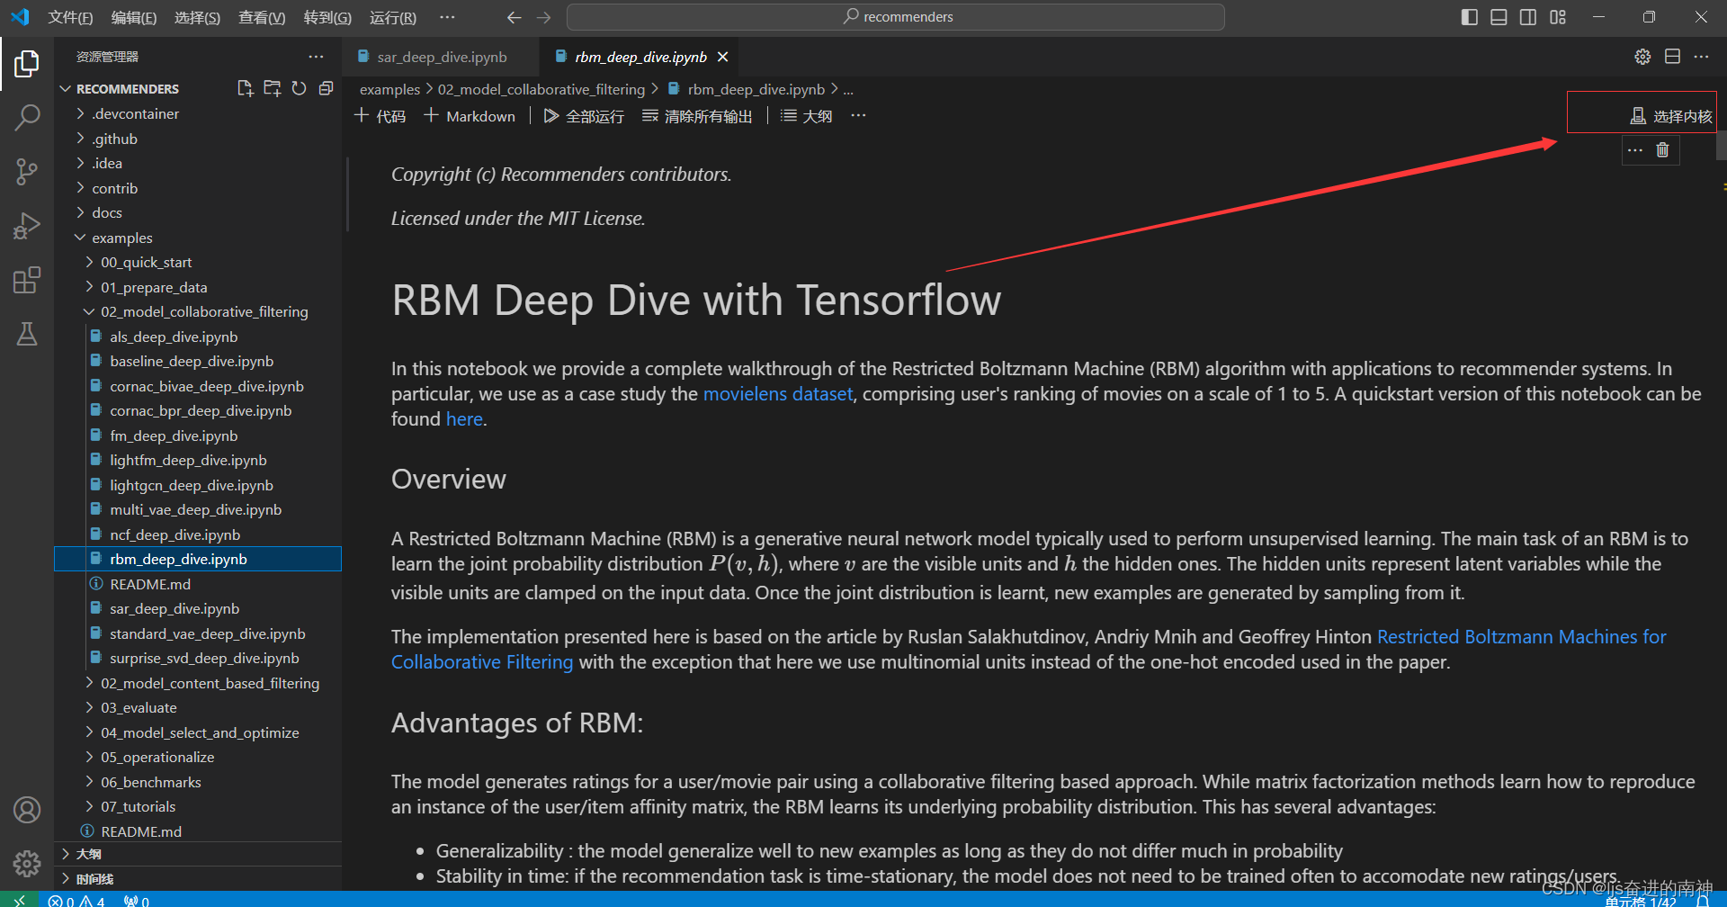Toggle bottom panel layout button
This screenshot has width=1727, height=907.
pyautogui.click(x=1499, y=17)
